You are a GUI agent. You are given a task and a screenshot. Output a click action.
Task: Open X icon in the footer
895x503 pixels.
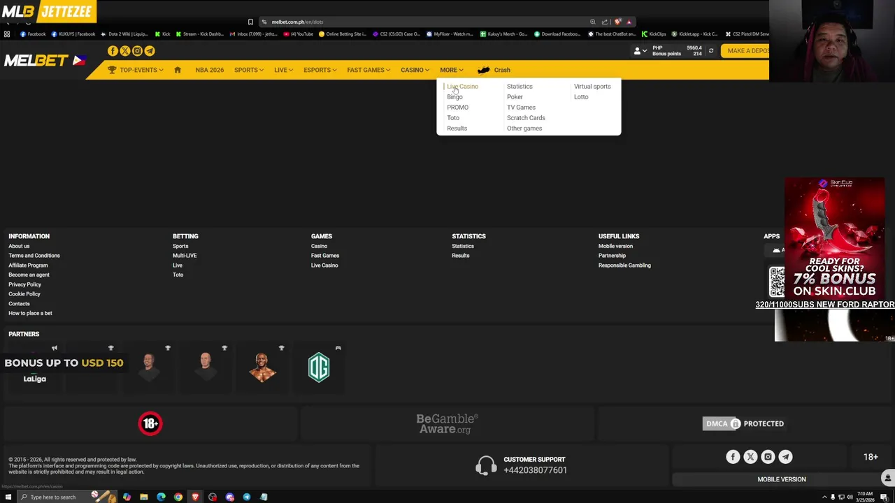click(750, 457)
